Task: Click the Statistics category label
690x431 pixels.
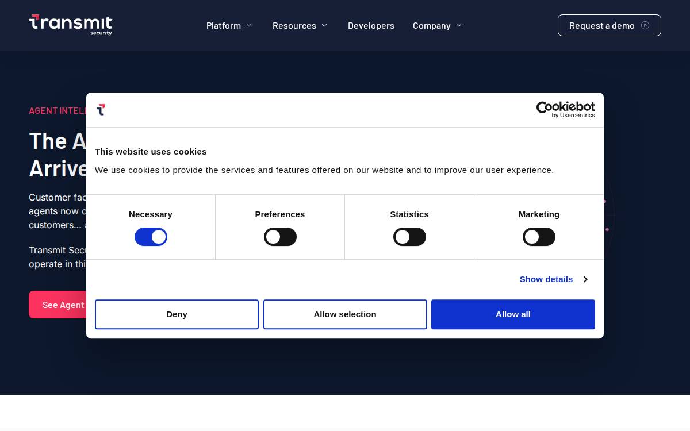Action: [x=409, y=214]
